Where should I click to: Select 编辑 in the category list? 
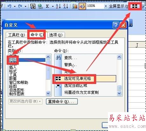27,60
